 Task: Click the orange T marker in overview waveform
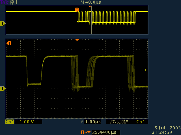coord(77,10)
